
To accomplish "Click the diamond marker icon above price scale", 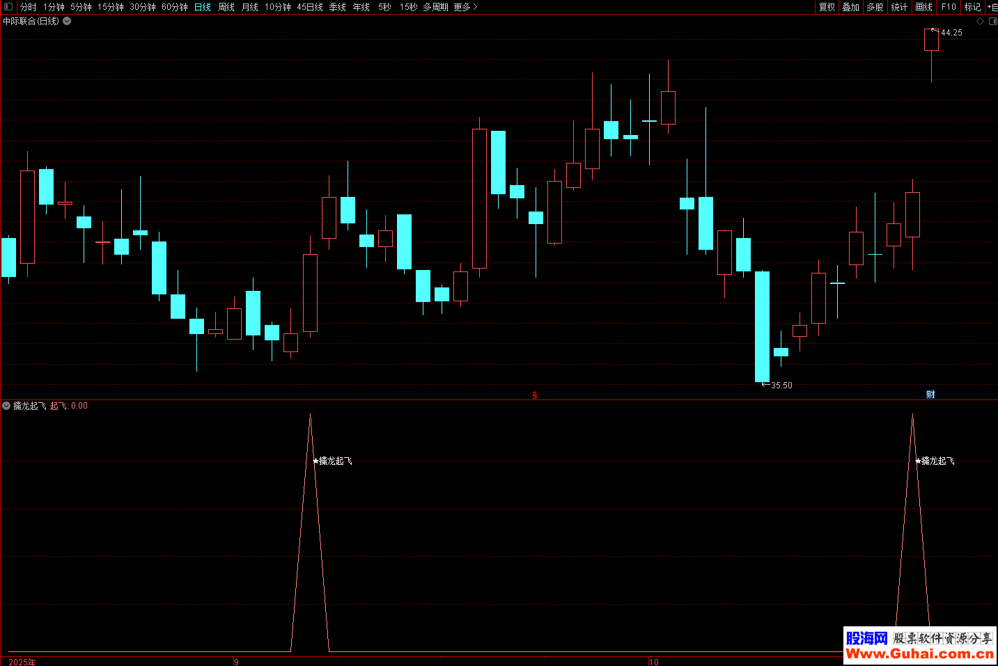I will coord(981,22).
